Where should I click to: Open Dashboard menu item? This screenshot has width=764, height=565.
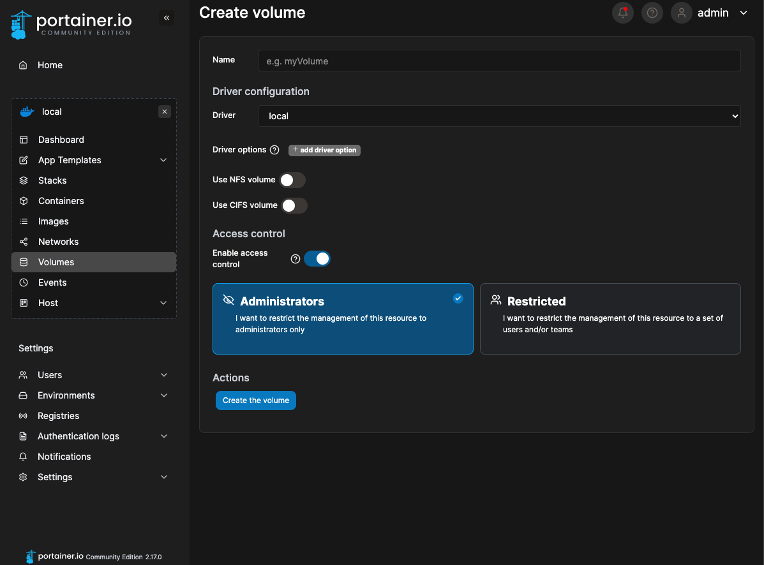61,140
